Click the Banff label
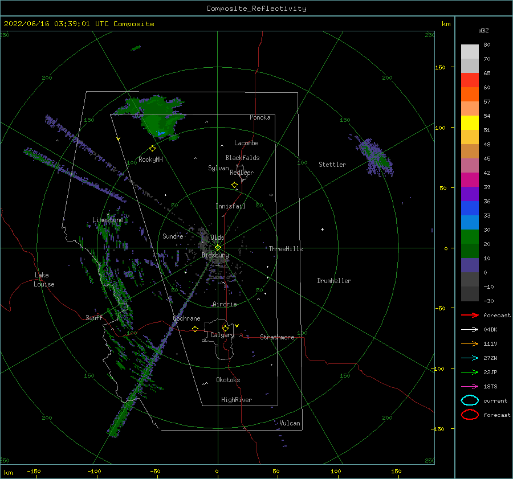 pyautogui.click(x=94, y=317)
